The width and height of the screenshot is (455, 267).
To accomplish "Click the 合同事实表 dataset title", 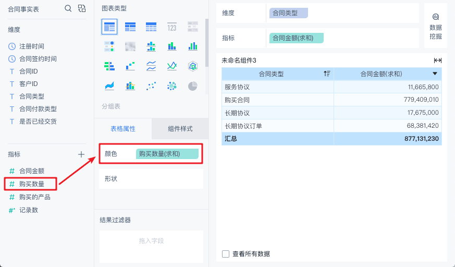I will click(x=23, y=9).
